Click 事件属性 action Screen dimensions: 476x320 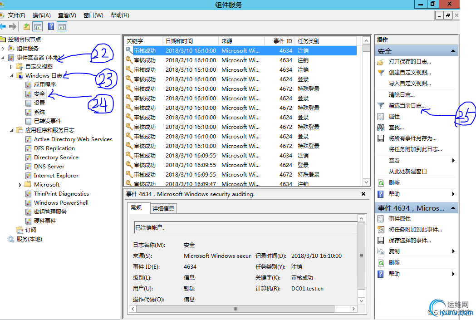point(399,219)
